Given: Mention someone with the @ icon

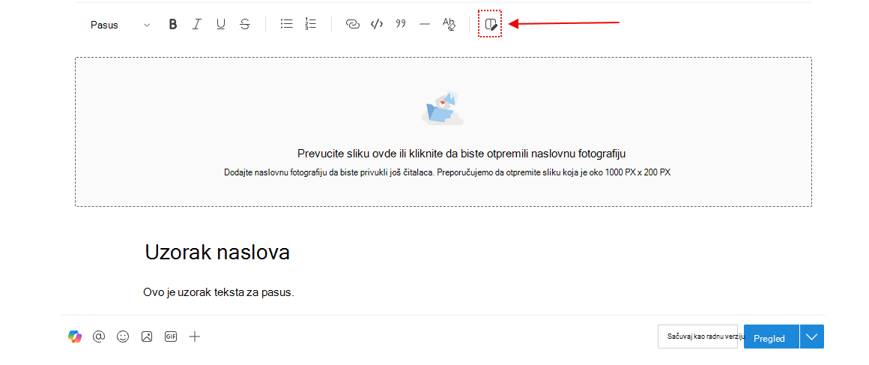Looking at the screenshot, I should pos(99,337).
